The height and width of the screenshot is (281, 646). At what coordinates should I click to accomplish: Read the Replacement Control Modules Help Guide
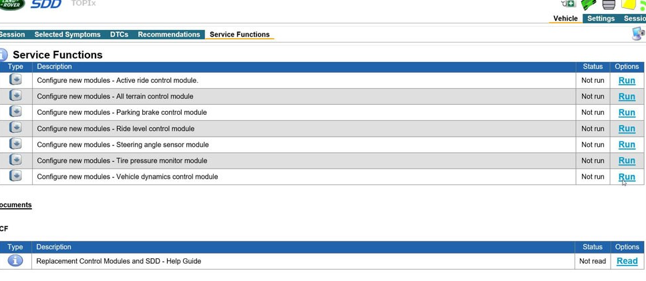627,261
